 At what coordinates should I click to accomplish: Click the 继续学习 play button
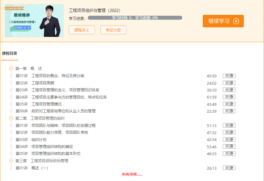[223, 21]
